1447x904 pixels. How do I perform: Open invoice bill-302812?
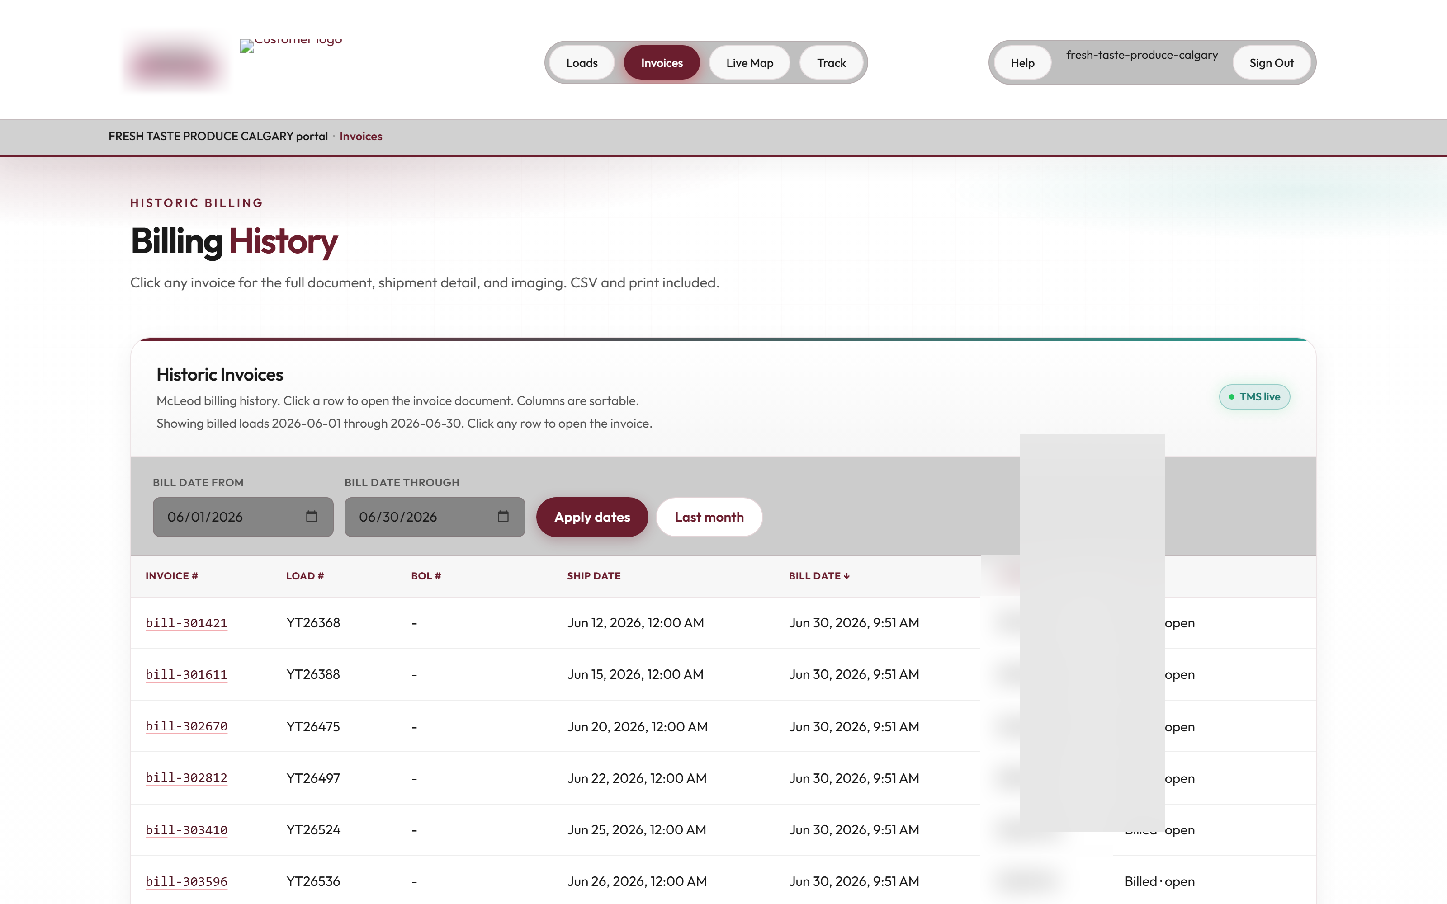point(187,778)
